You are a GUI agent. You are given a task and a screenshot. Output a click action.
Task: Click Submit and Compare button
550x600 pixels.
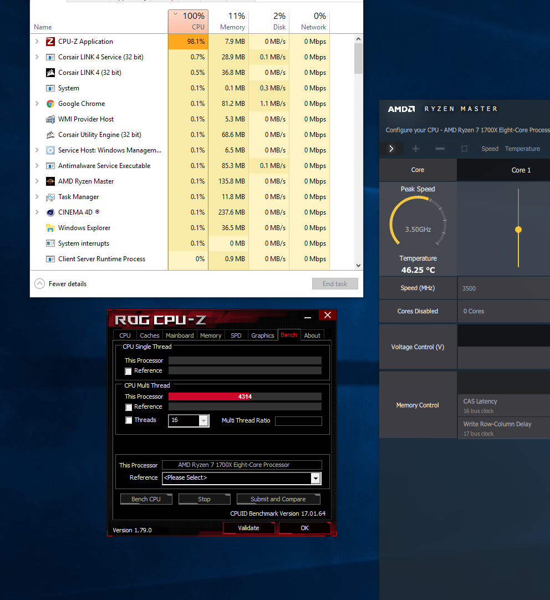[x=278, y=499]
